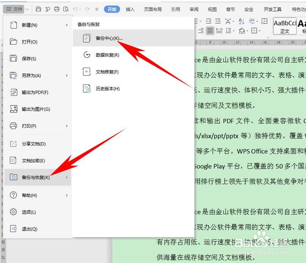Click the new document icon beside 新建
The width and height of the screenshot is (306, 263).
(x=13, y=25)
